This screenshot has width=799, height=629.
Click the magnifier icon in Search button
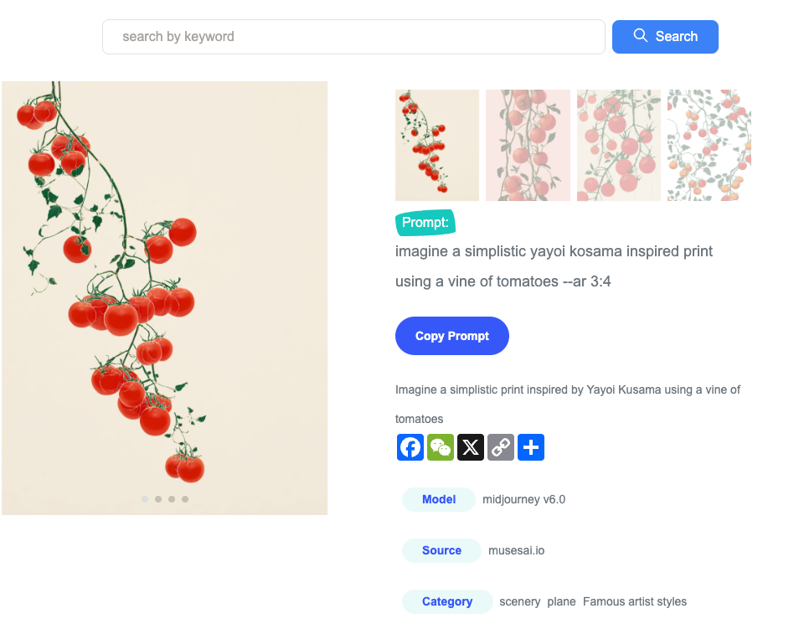coord(641,36)
